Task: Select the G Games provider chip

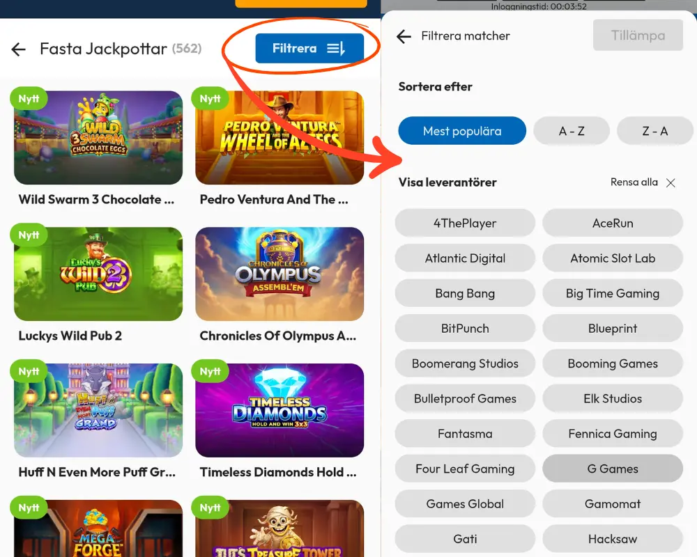Action: (613, 469)
